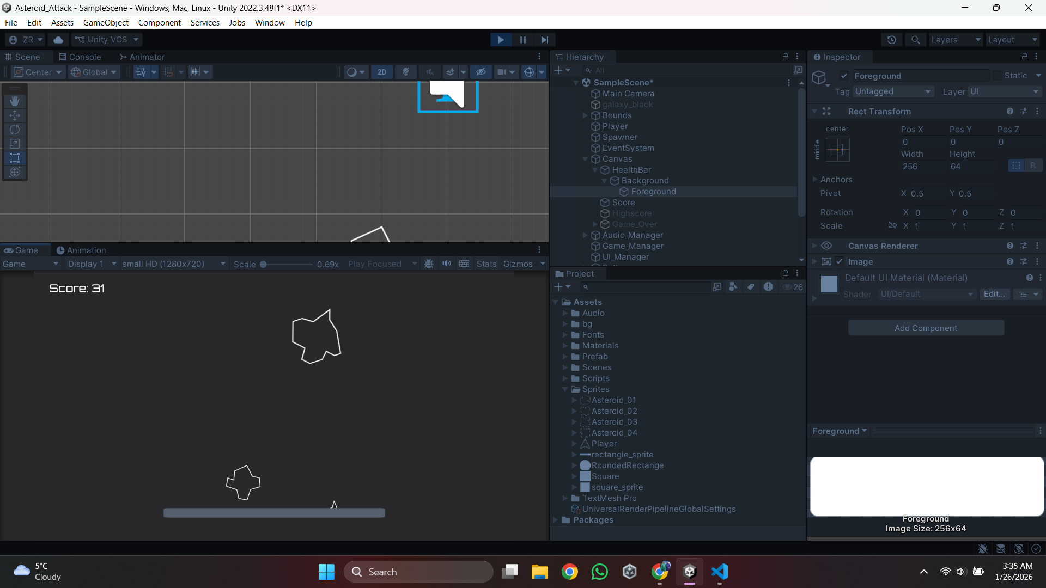Open Undo History icon in top toolbar
Image resolution: width=1046 pixels, height=588 pixels.
click(892, 40)
